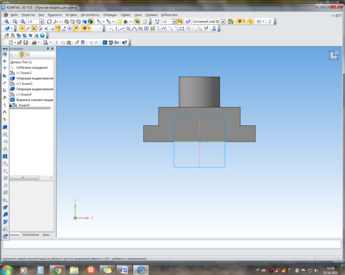
Task: Click the layers manager icon
Action: pos(188,21)
